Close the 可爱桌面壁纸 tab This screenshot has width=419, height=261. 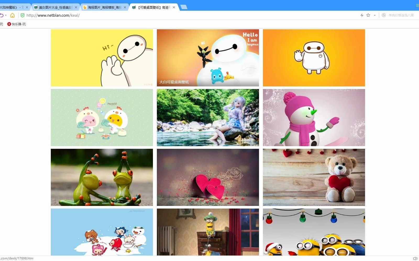point(174,7)
